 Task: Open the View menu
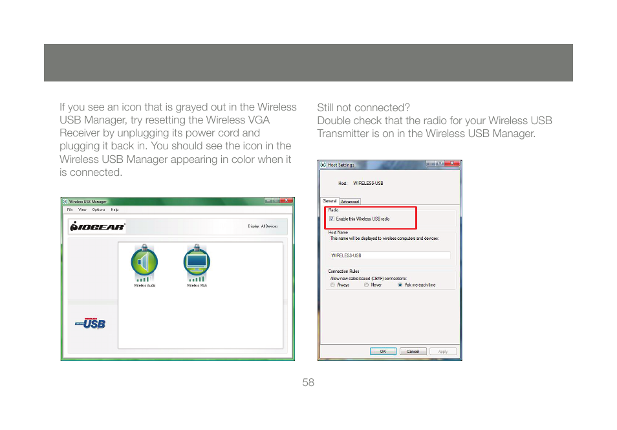point(82,210)
